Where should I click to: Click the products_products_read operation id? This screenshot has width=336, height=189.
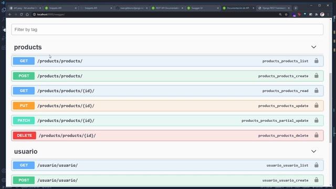click(285, 91)
